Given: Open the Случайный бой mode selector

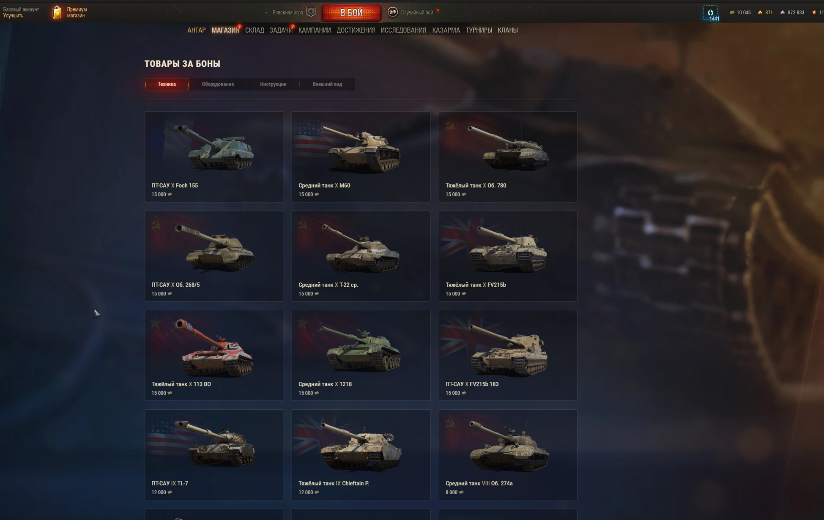Looking at the screenshot, I should point(417,13).
